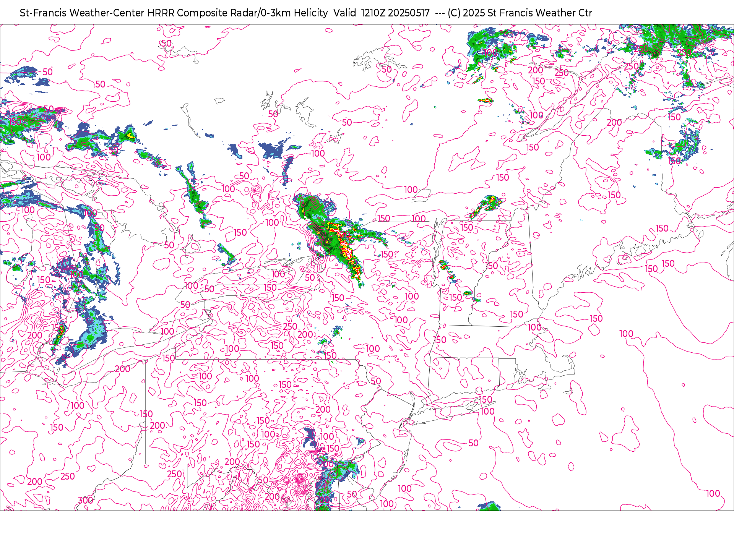Click the "Valid 1210Z 20250517" timestamp text
The image size is (734, 535).
(x=381, y=13)
